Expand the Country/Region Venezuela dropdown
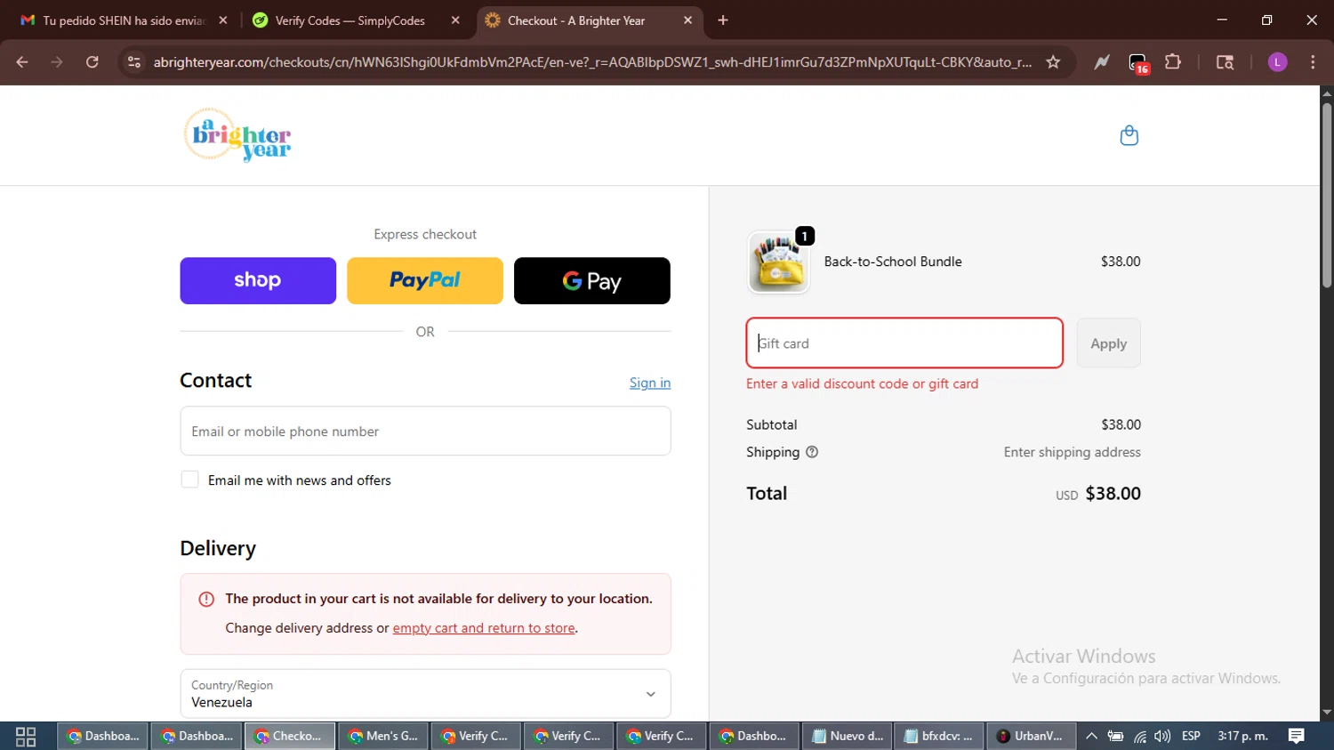 [x=425, y=693]
